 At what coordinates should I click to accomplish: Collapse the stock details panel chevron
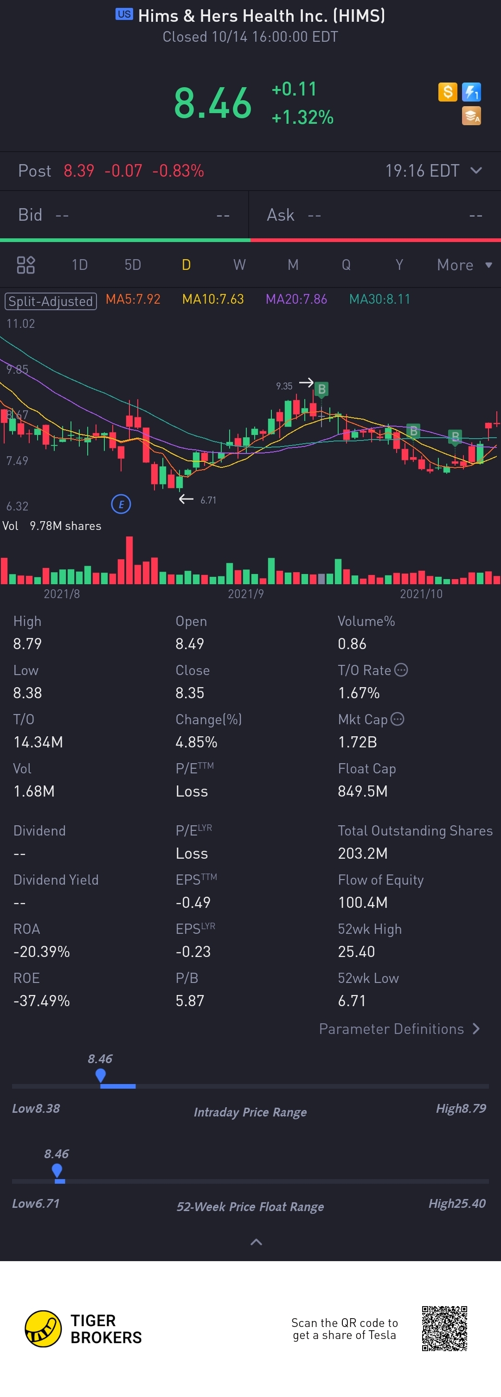click(256, 1242)
